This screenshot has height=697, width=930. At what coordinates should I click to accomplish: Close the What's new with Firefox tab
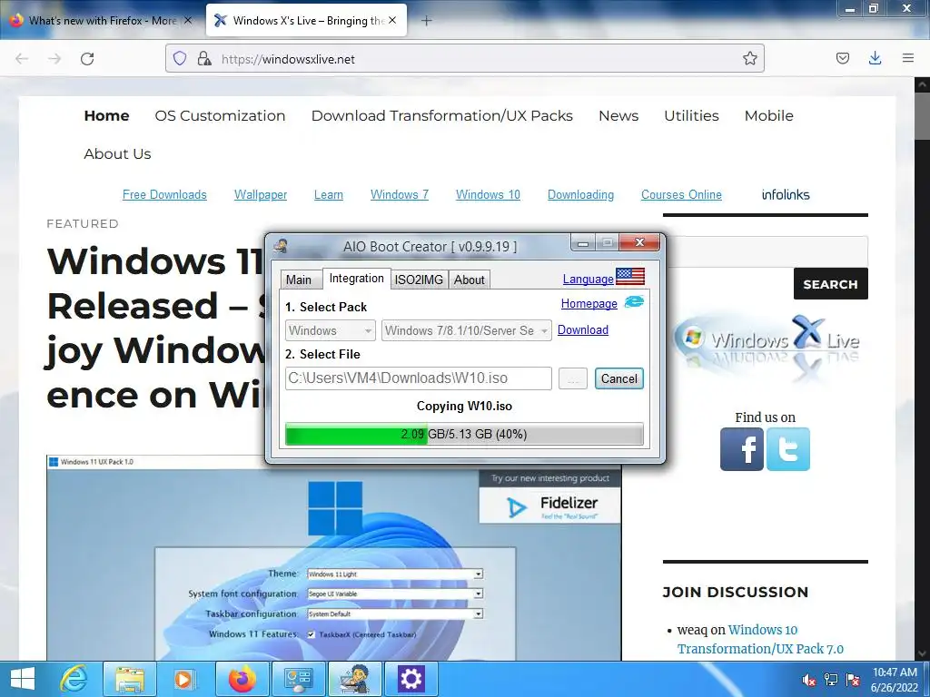coord(188,20)
